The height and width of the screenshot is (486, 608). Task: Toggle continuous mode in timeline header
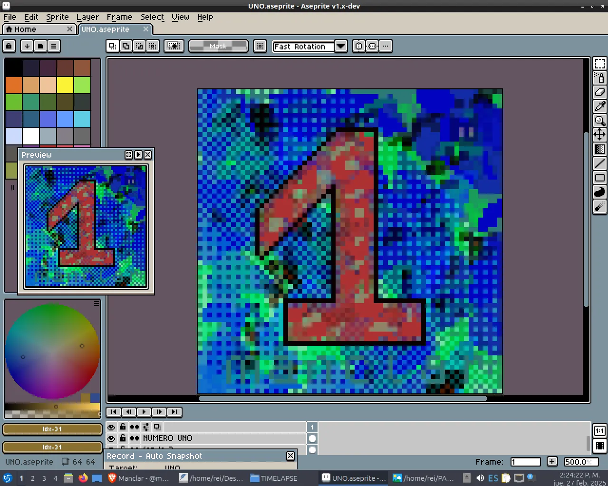click(x=135, y=427)
